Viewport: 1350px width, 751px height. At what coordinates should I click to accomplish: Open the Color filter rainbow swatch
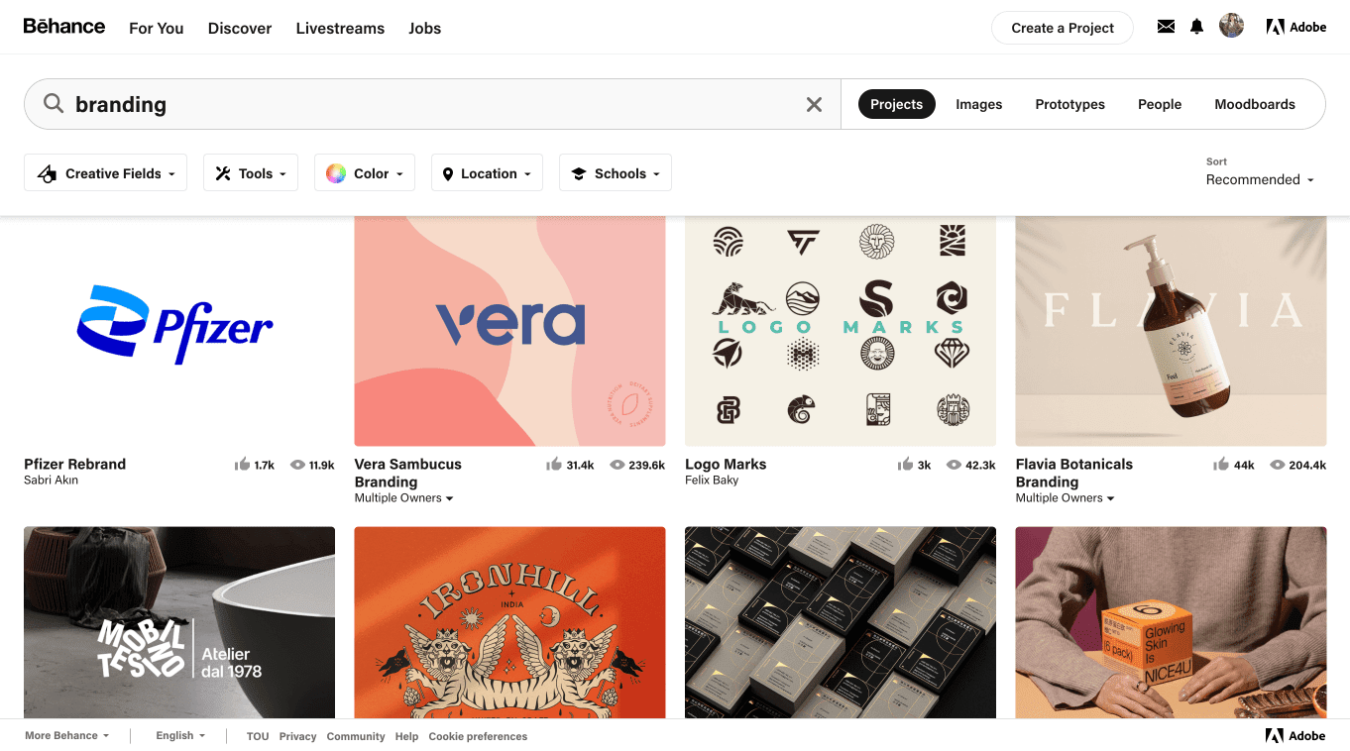tap(337, 172)
